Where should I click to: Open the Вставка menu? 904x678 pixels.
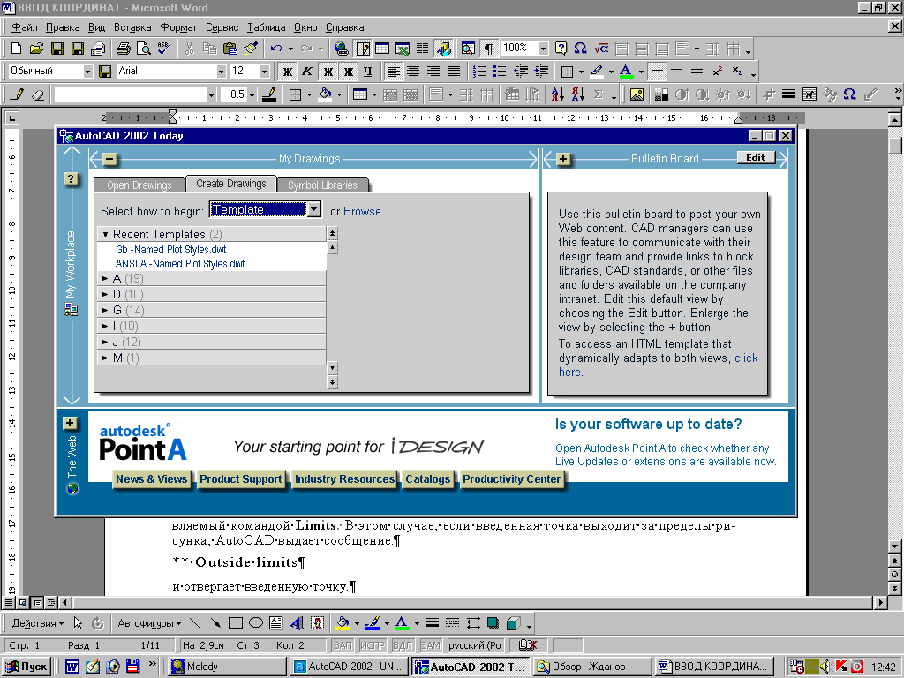132,27
